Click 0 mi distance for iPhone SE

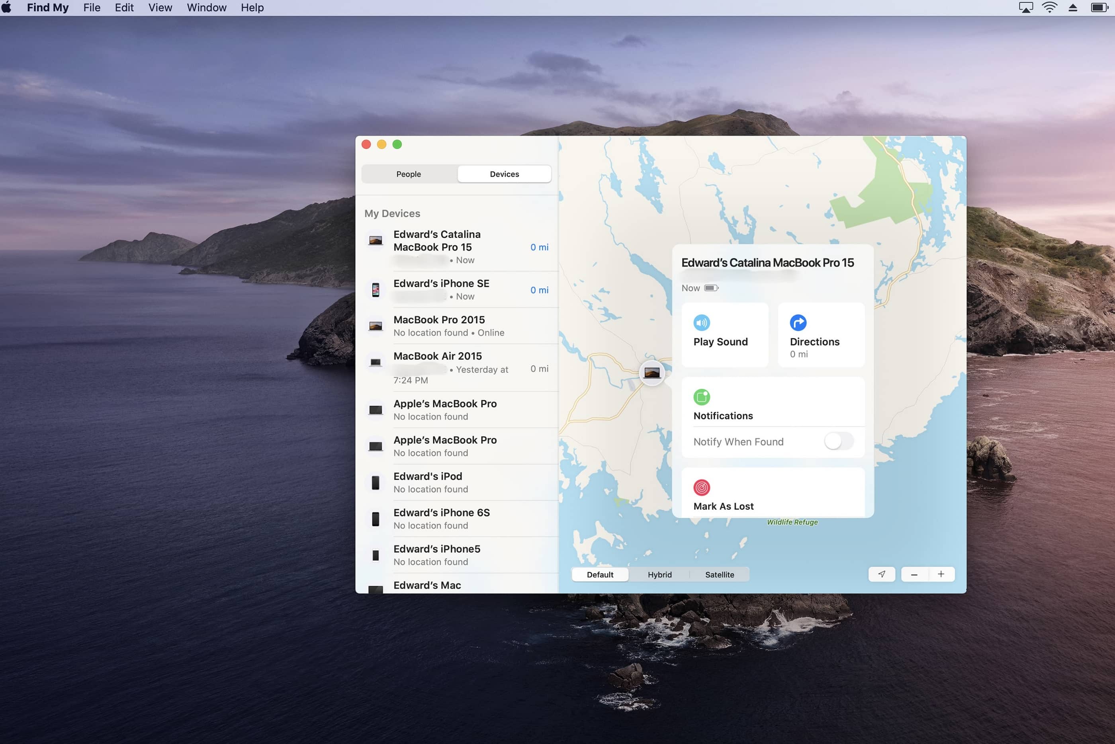click(x=539, y=290)
